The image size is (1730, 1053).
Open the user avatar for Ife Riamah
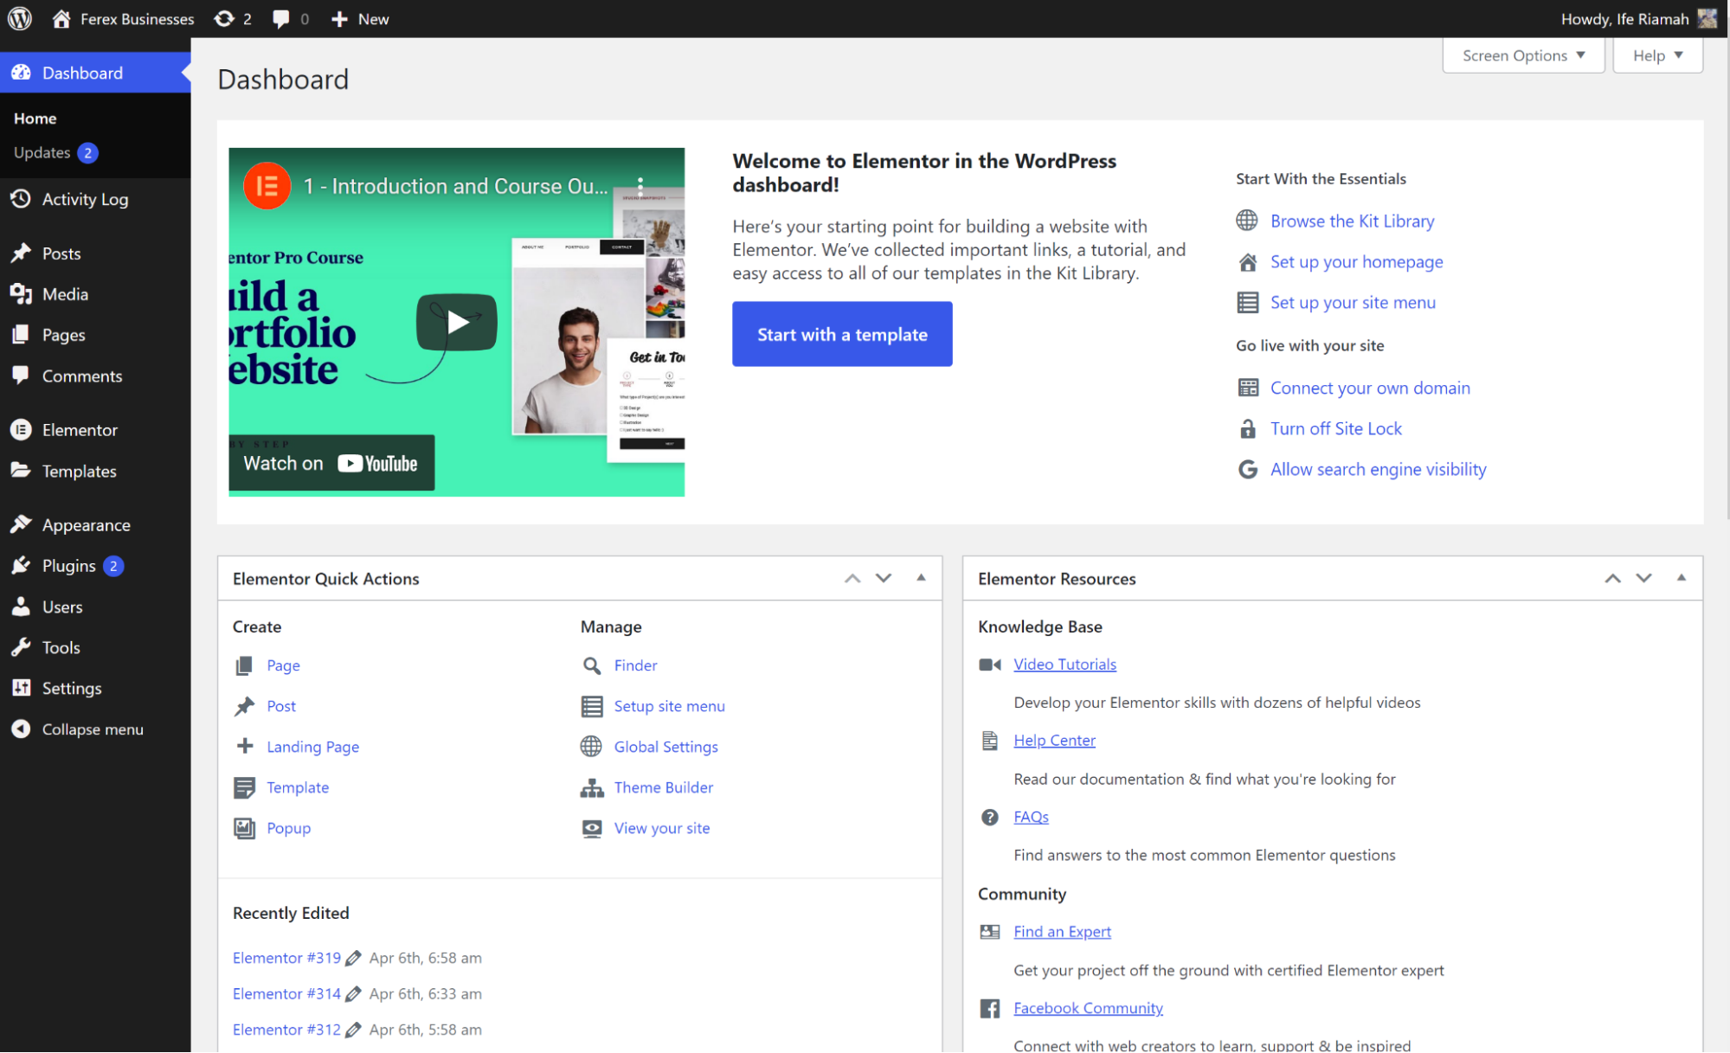(x=1707, y=18)
